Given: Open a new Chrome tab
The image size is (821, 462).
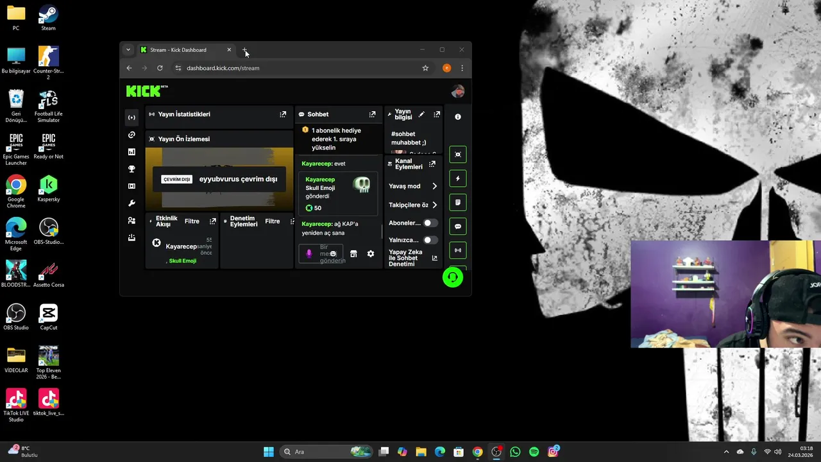Looking at the screenshot, I should pyautogui.click(x=245, y=49).
